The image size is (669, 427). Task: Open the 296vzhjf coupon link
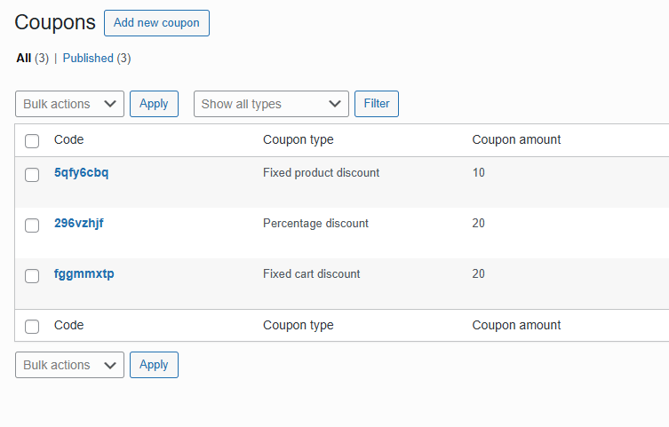[x=78, y=224]
